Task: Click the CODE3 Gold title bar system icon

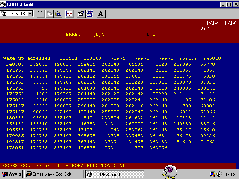Action: [3, 4]
